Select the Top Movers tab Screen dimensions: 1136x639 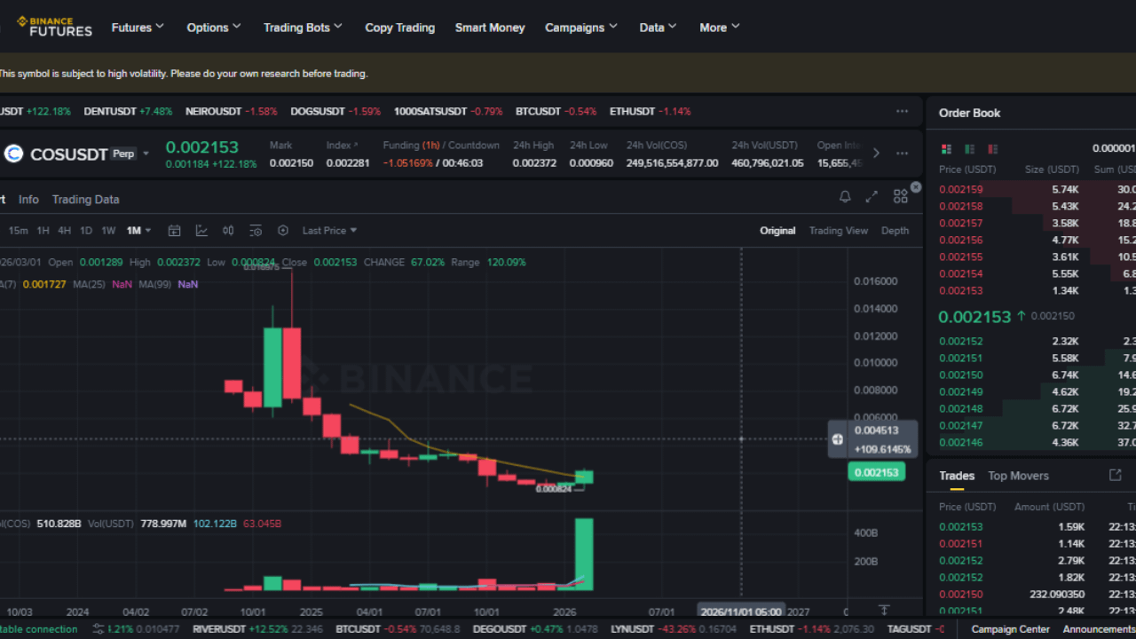(1019, 476)
